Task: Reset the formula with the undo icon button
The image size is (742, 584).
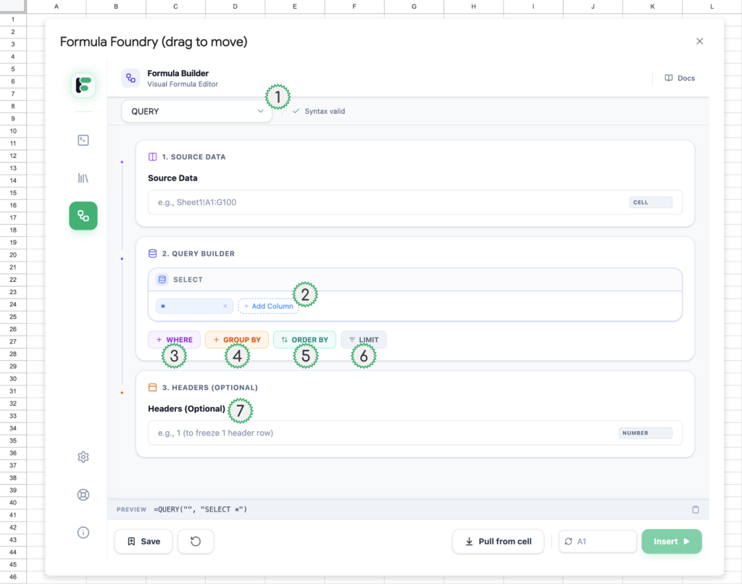Action: pyautogui.click(x=195, y=541)
